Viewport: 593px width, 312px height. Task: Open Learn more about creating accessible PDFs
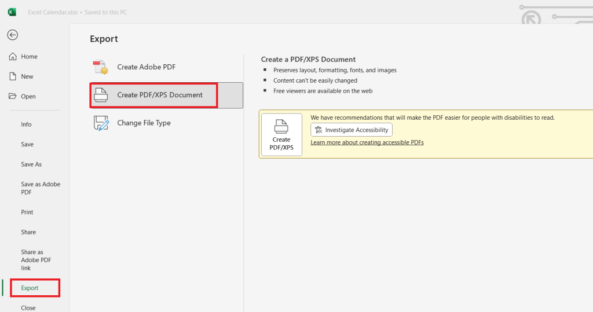367,142
